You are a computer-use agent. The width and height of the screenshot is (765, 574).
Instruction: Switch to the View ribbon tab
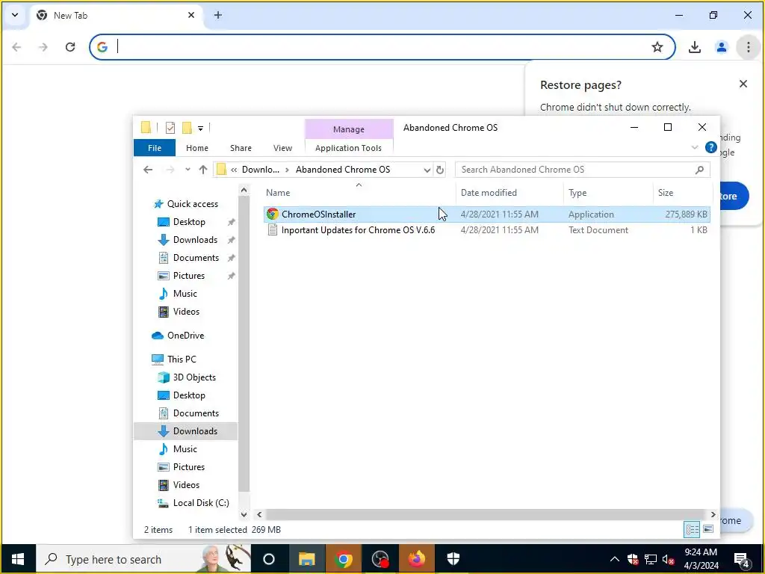(x=282, y=148)
